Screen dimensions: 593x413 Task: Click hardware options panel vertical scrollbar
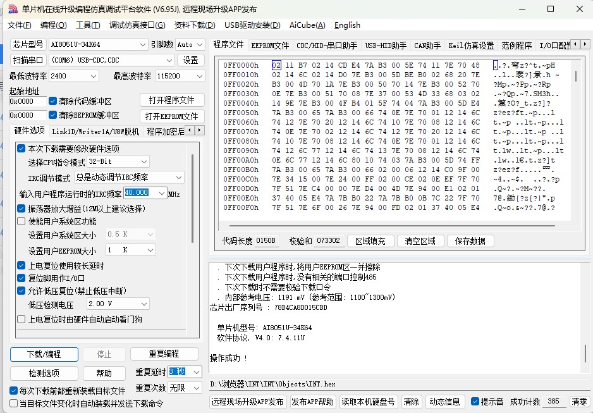(192, 198)
